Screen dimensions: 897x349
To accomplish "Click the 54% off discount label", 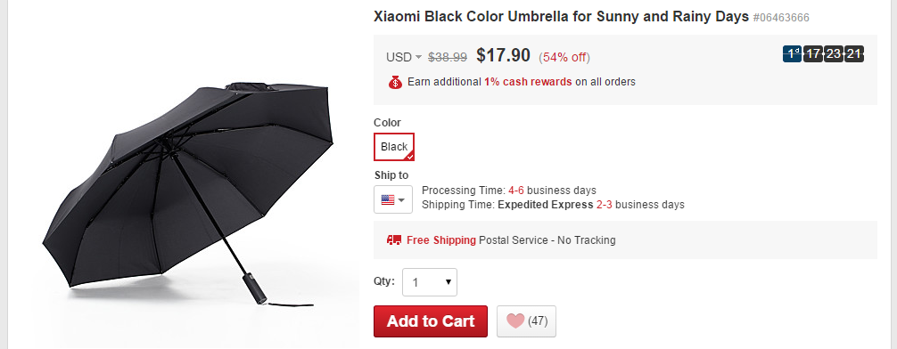I will 564,57.
